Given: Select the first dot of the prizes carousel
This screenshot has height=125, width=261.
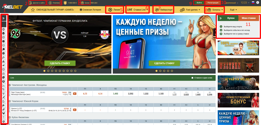Looking at the screenshot, I should click(156, 71).
